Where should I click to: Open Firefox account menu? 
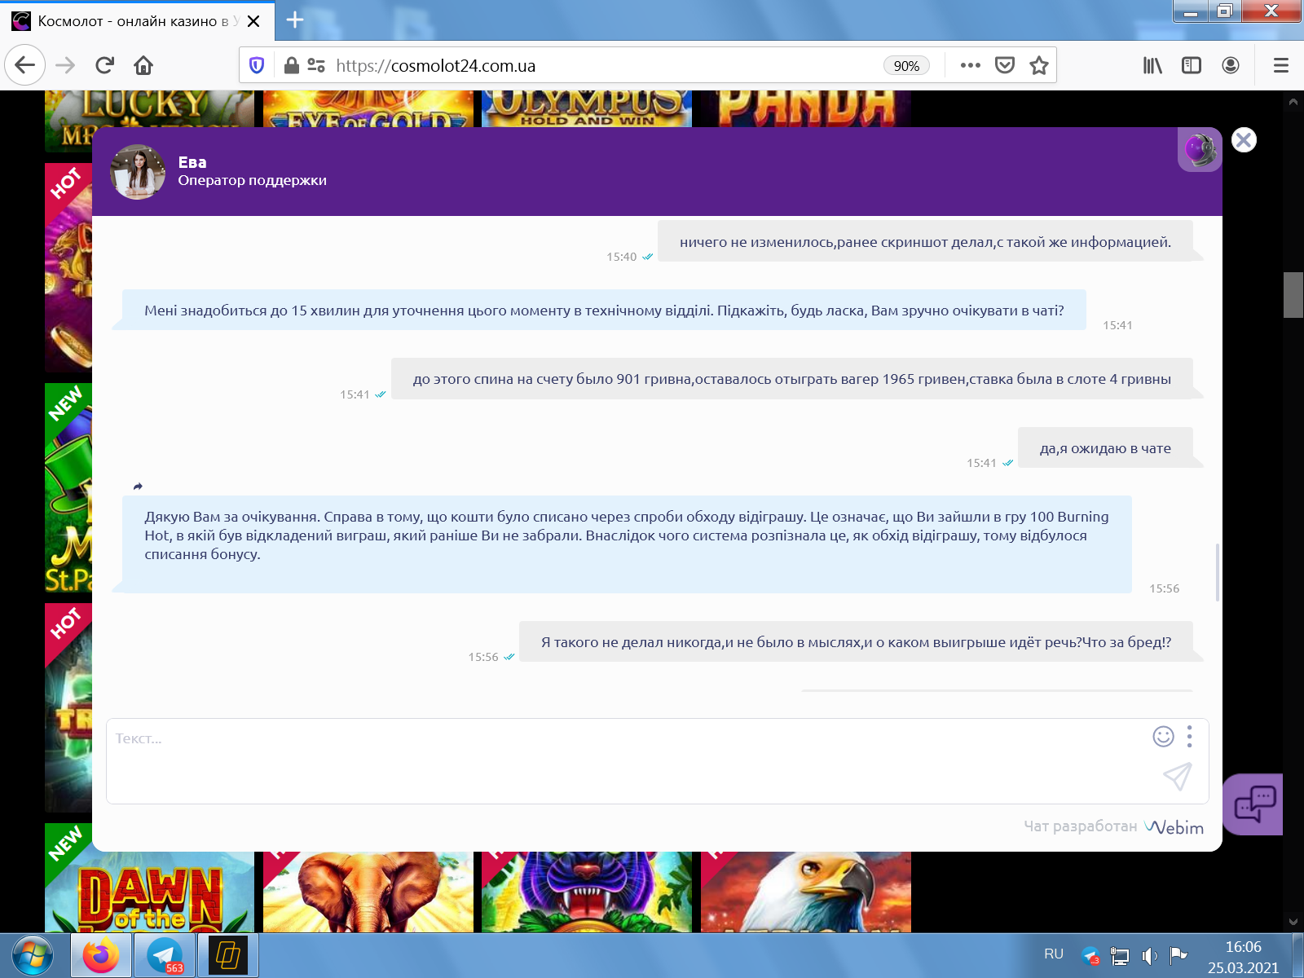1231,65
